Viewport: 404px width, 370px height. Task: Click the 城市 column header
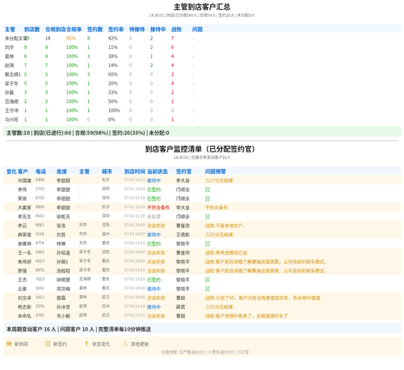[107, 172]
